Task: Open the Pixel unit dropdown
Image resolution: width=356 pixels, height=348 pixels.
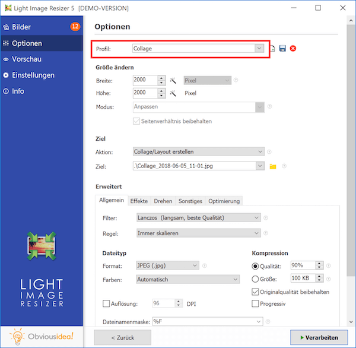Action: click(207, 80)
